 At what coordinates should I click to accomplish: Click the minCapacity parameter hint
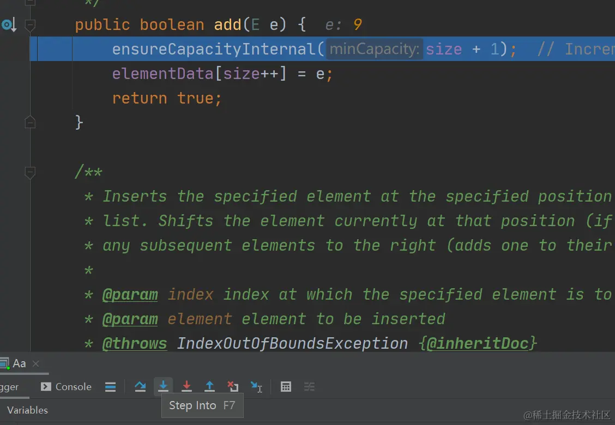[375, 50]
